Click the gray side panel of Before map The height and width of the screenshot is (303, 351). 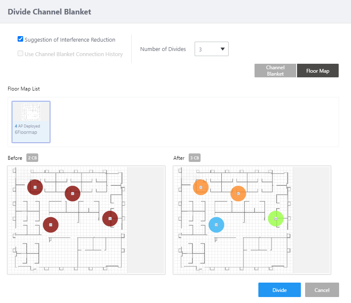tap(145, 220)
